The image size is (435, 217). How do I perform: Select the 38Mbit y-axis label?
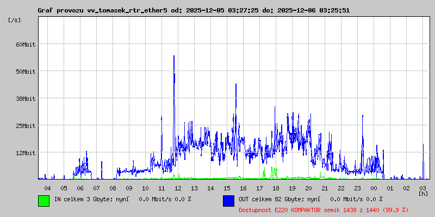coord(26,99)
